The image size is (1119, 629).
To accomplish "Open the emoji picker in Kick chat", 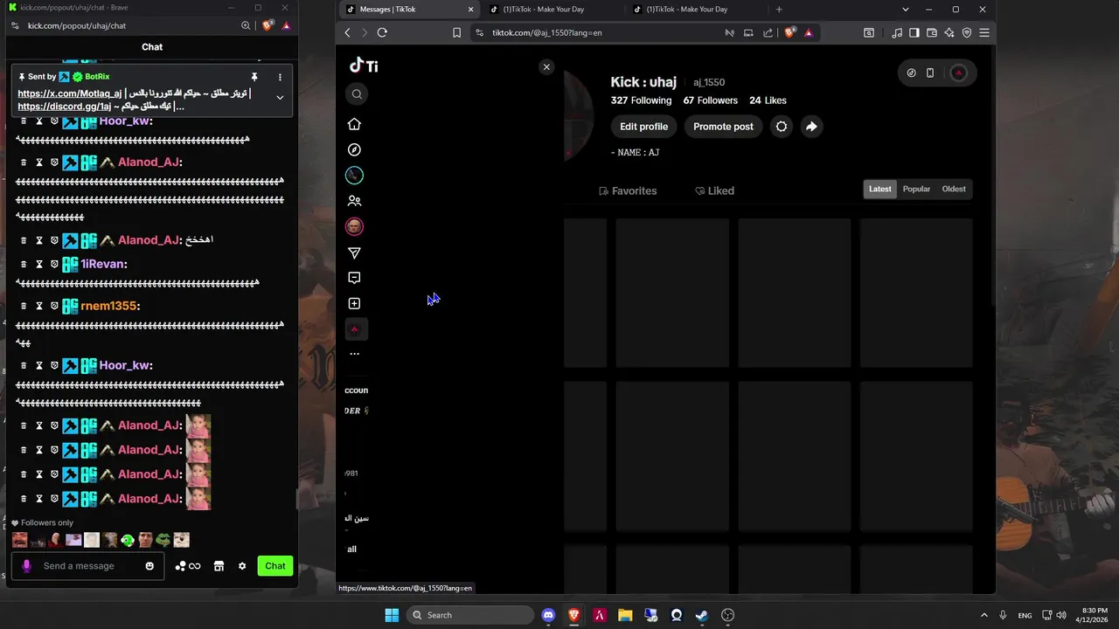I will pos(149,566).
